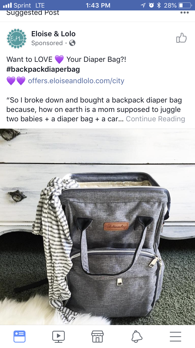Image resolution: width=195 pixels, height=348 pixels.
Task: Tap the #backpackdiaperbag hashtag
Action: tap(43, 69)
